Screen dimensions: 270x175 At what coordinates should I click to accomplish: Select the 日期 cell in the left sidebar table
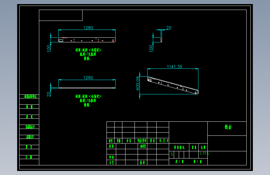(29, 157)
